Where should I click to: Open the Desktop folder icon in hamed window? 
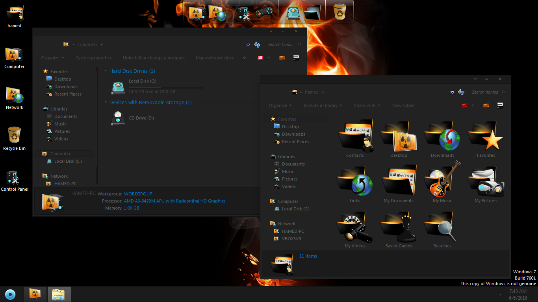click(399, 139)
